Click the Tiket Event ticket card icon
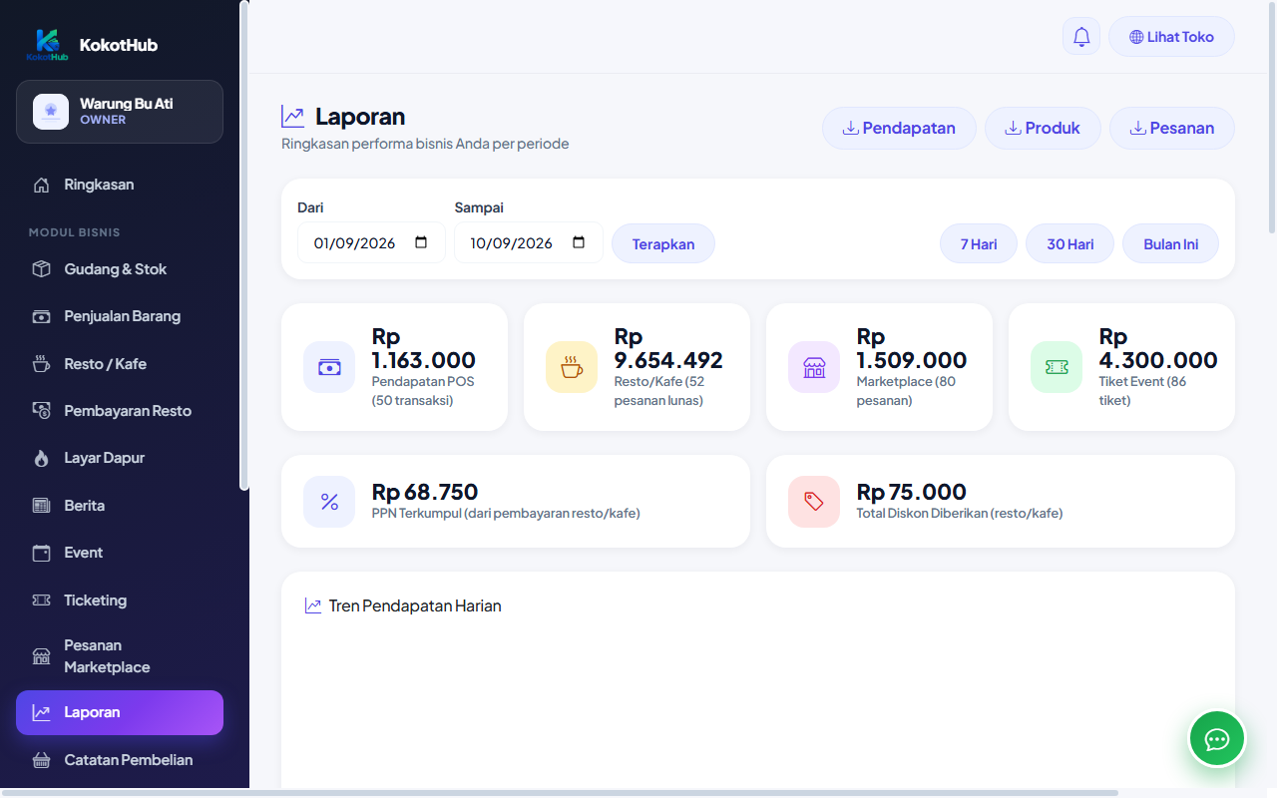 (x=1057, y=367)
